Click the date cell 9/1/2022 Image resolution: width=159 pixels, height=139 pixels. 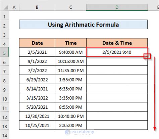point(37,61)
